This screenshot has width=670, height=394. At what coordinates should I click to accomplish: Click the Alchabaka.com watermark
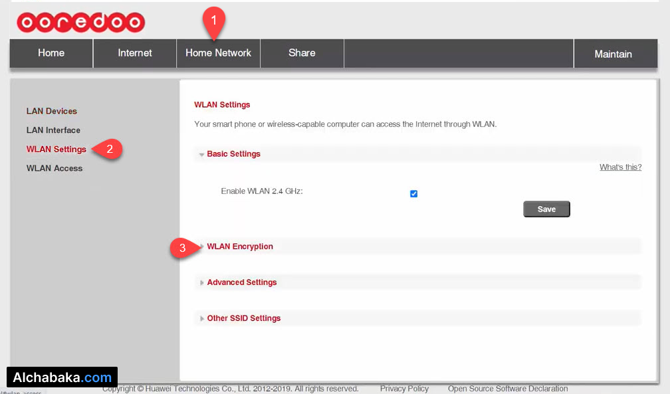click(x=62, y=377)
